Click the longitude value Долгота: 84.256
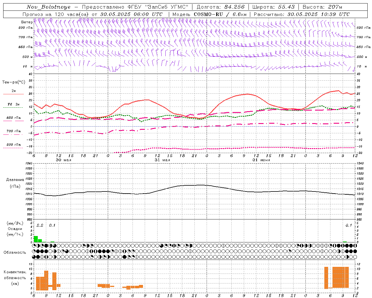The width and height of the screenshot is (372, 298). pos(221,7)
